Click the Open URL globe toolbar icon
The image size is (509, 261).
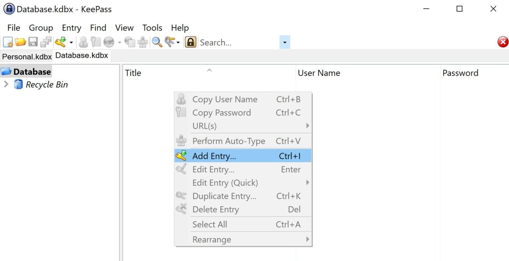click(x=109, y=42)
